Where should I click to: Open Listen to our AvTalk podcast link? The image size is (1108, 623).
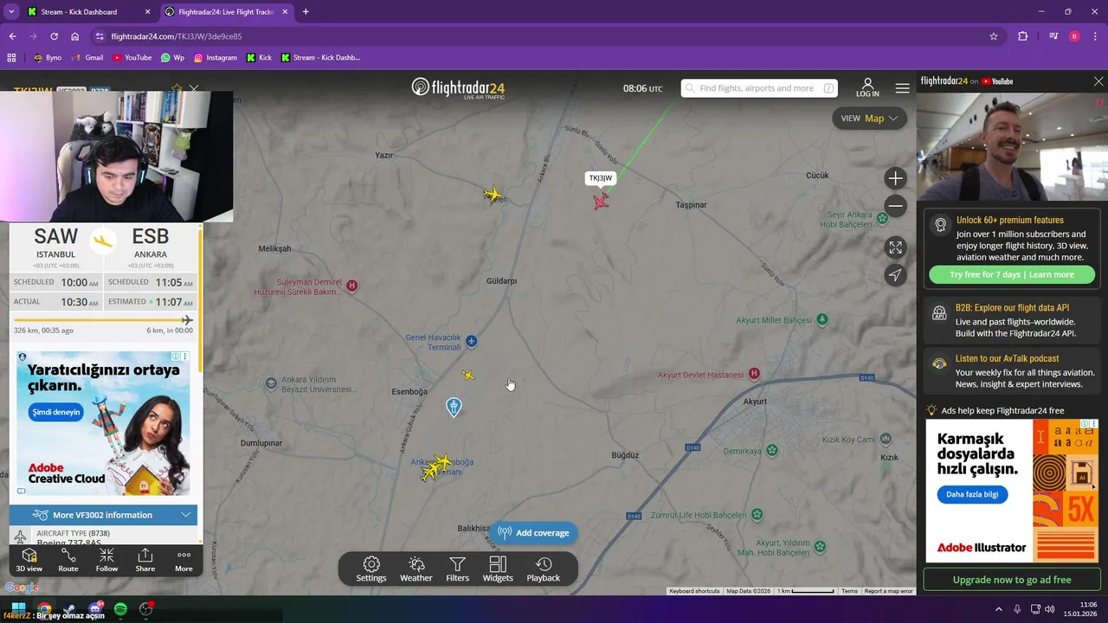(1012, 371)
